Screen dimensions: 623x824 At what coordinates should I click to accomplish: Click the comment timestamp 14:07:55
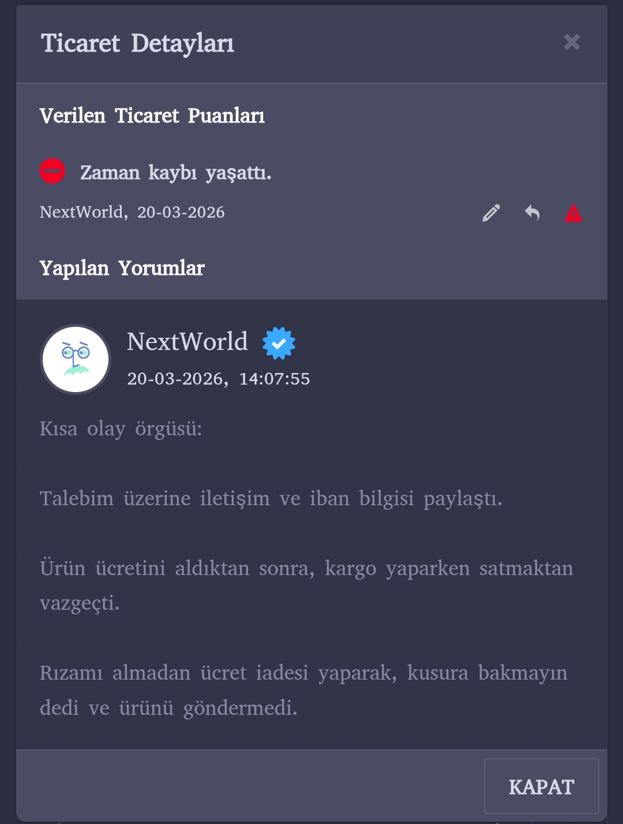tap(275, 379)
